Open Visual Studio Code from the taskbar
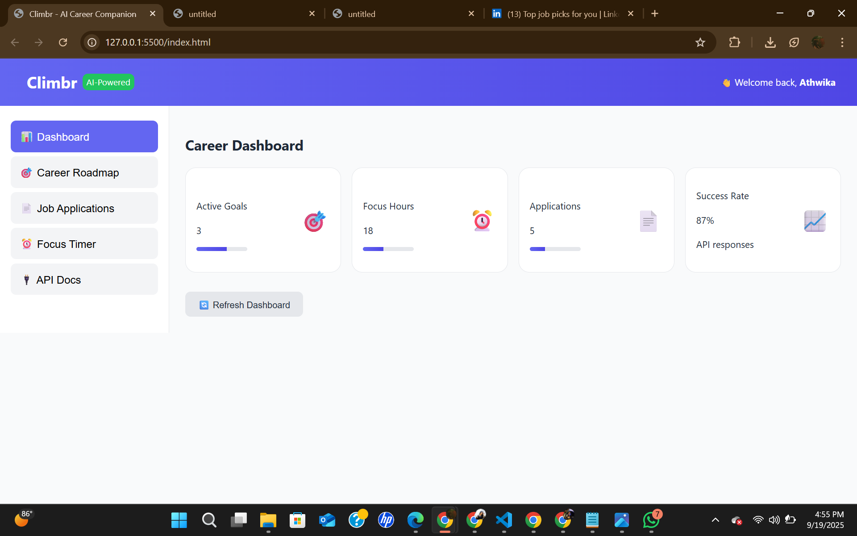This screenshot has height=536, width=857. [x=504, y=520]
